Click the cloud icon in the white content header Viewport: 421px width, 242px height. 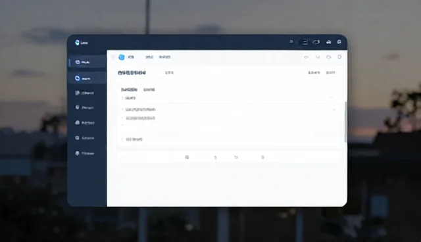pyautogui.click(x=329, y=57)
